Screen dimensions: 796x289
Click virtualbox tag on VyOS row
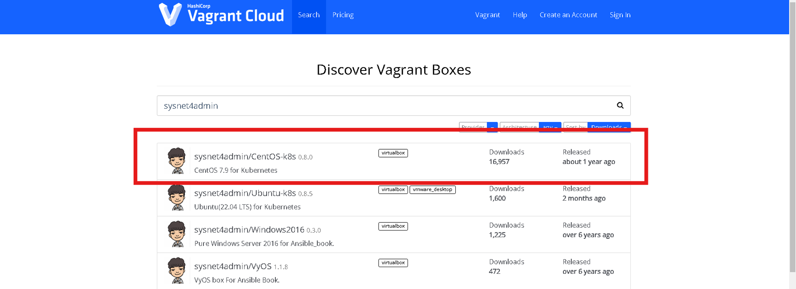point(393,263)
